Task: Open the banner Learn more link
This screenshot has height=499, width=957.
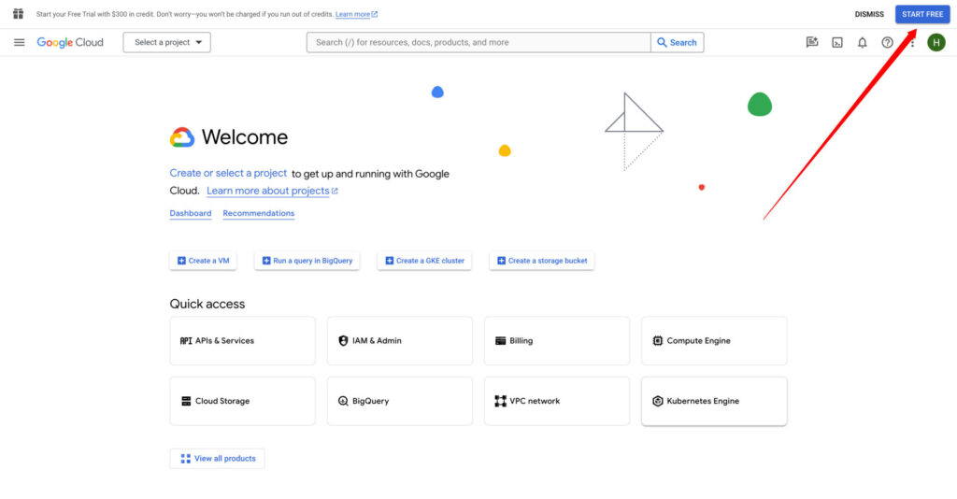Action: (356, 14)
